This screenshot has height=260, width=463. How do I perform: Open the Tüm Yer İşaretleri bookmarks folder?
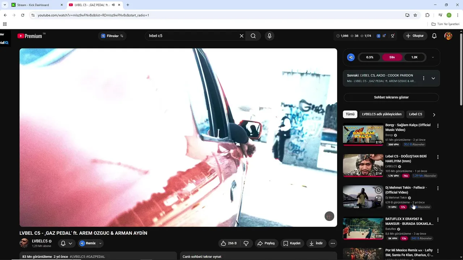[446, 24]
